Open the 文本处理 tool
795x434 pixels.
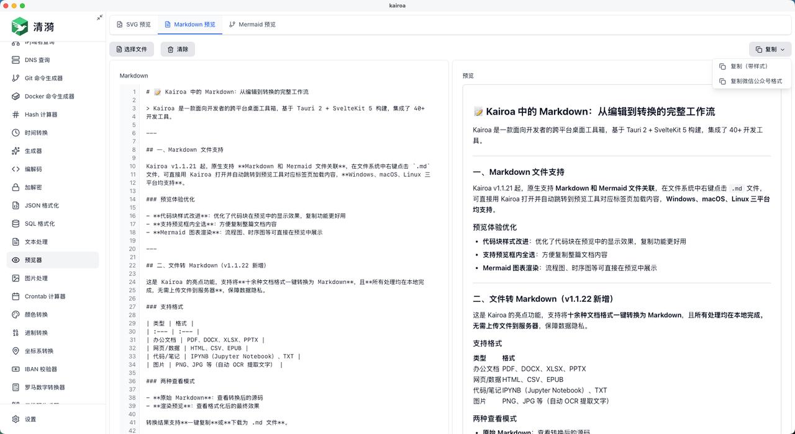(53, 242)
